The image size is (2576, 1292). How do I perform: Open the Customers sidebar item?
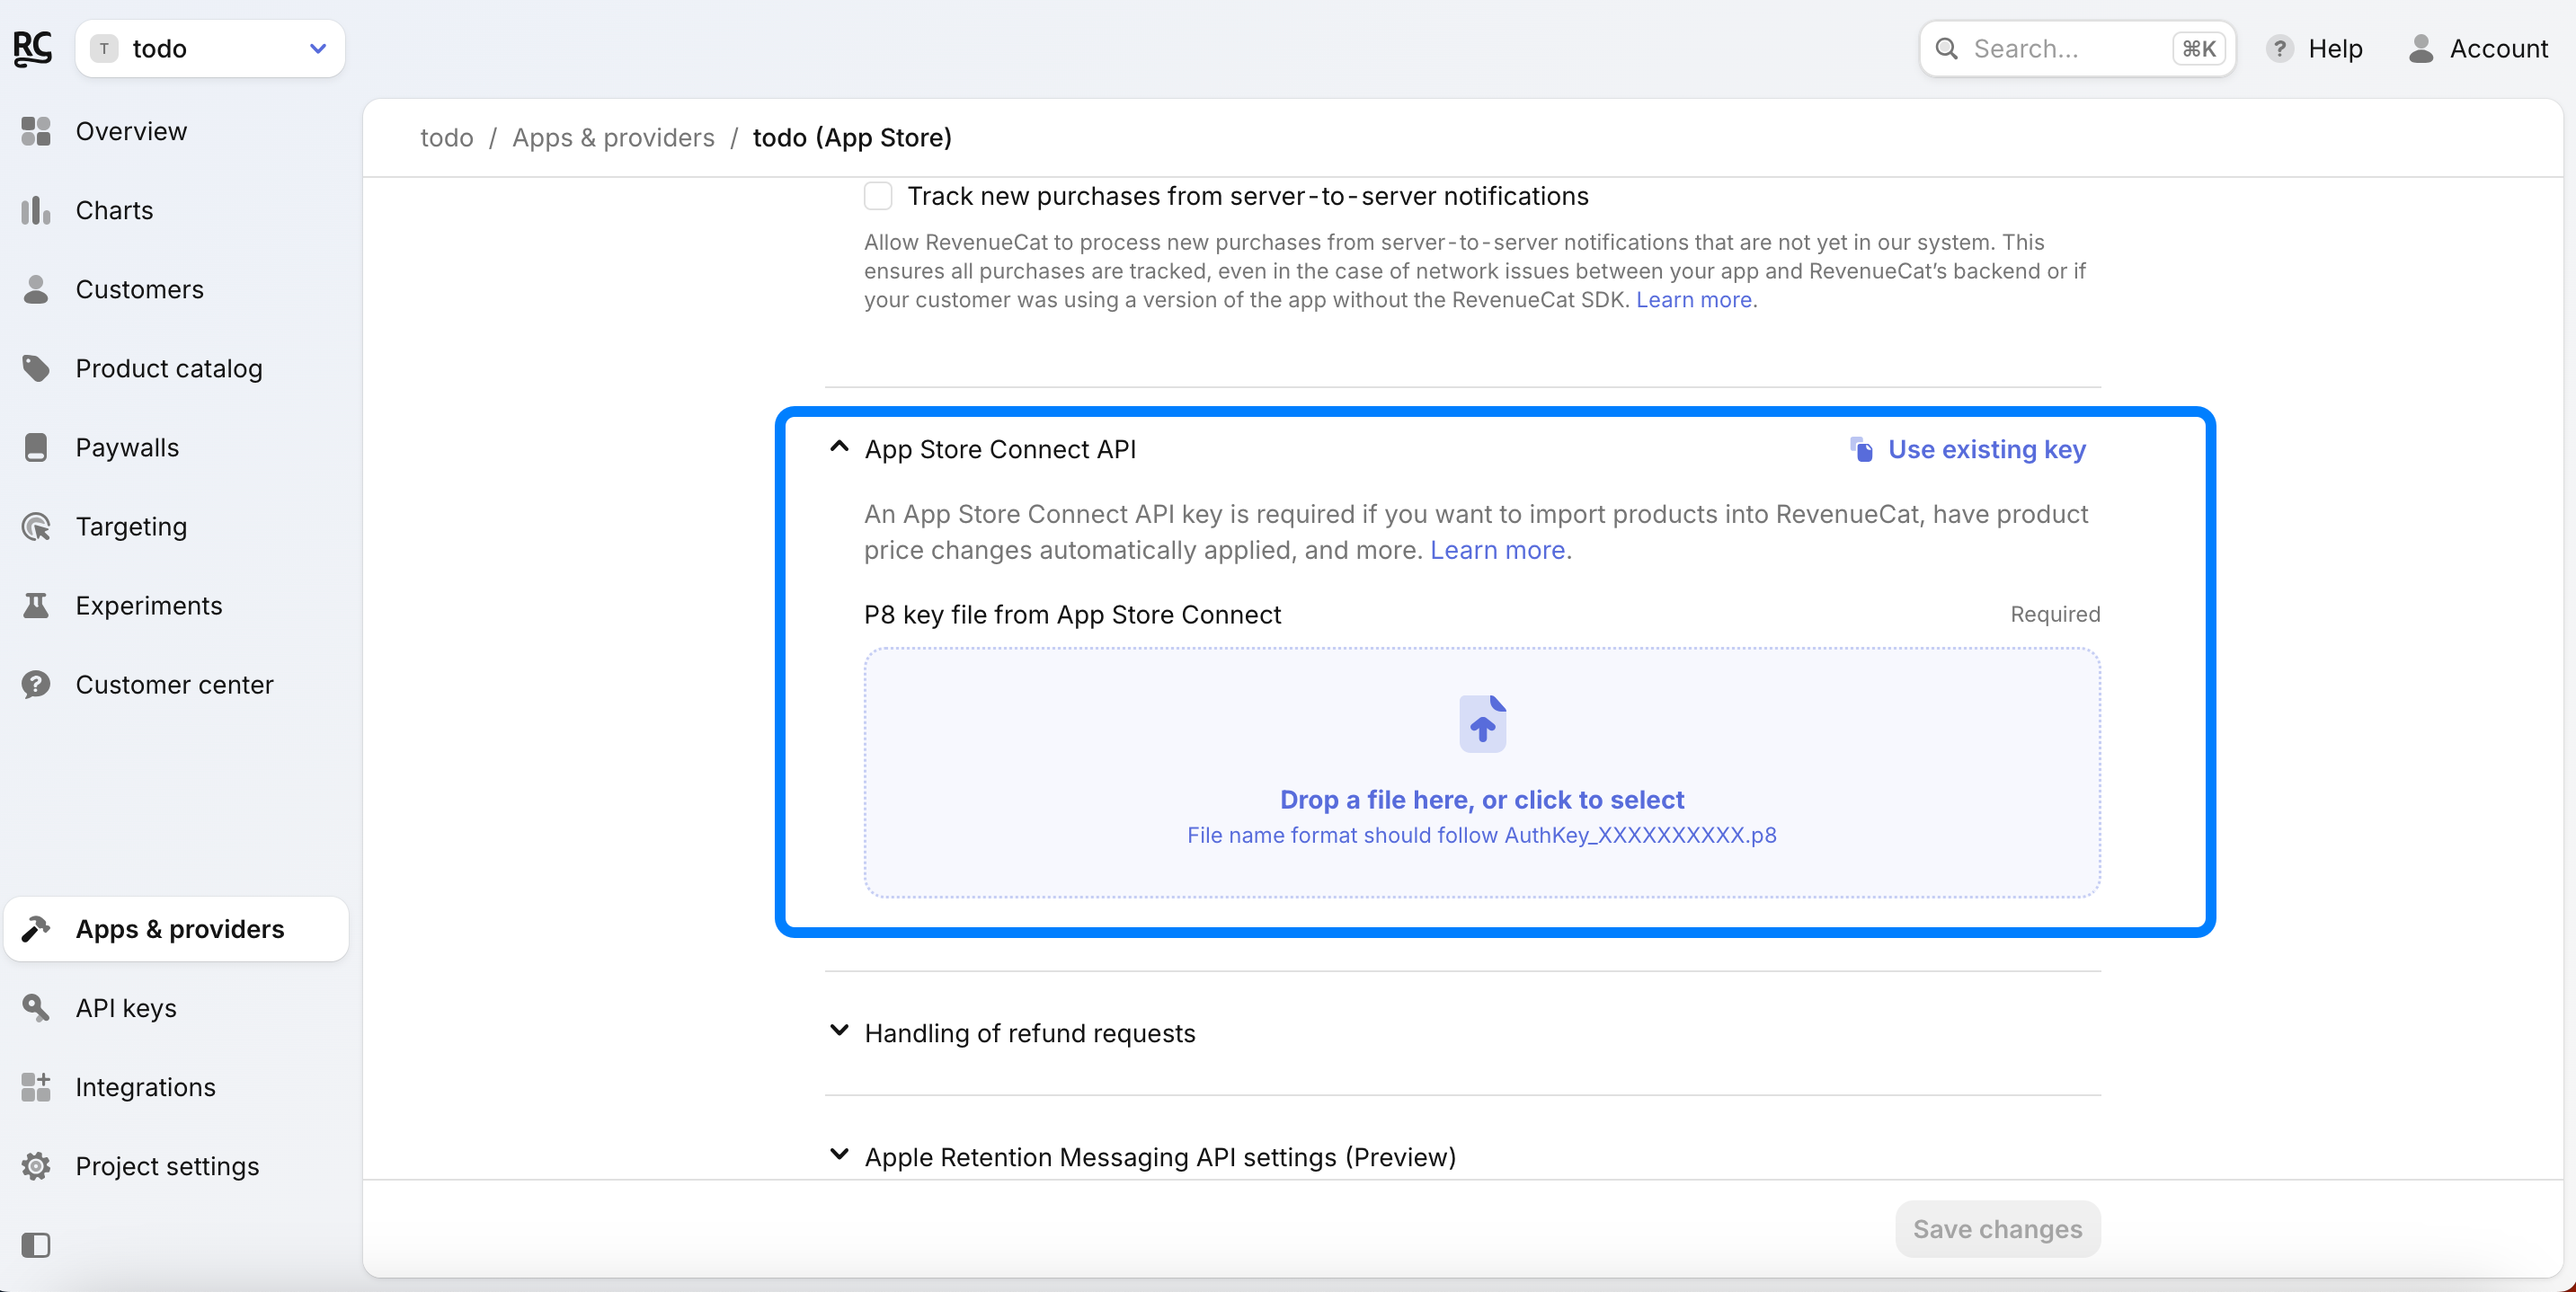(x=139, y=289)
